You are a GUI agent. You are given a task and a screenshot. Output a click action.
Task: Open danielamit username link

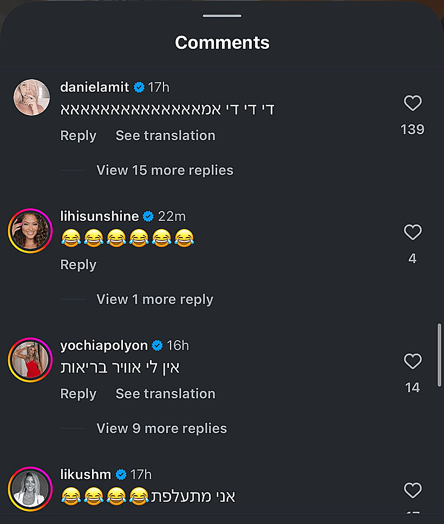pos(95,87)
